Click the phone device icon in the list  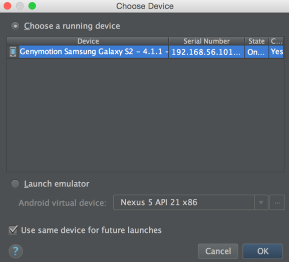13,52
